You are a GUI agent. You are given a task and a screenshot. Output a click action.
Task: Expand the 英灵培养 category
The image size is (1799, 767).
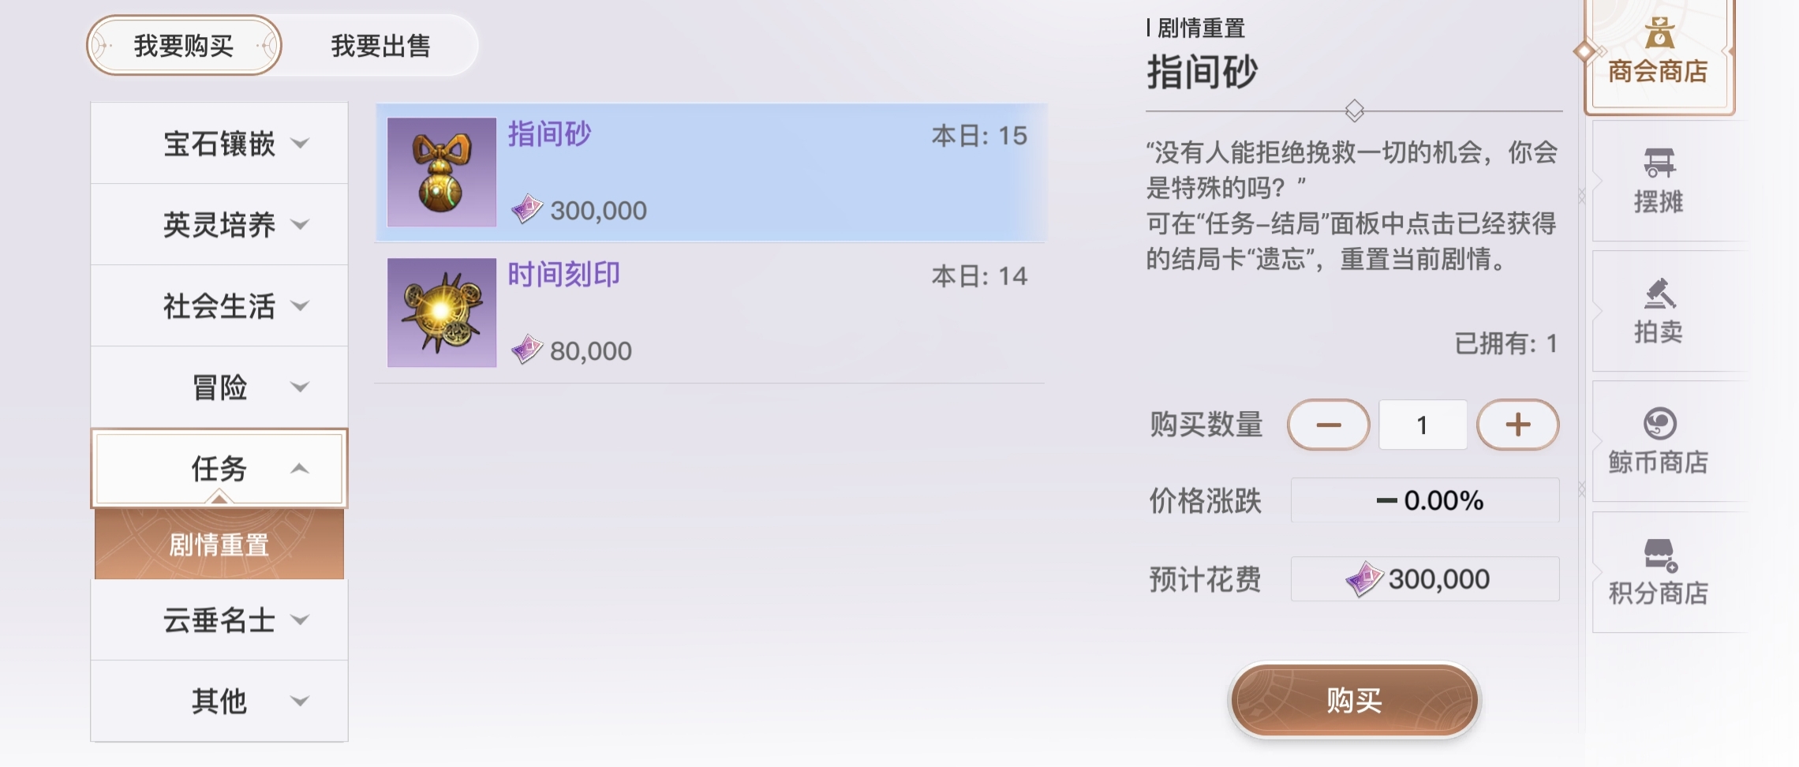click(x=219, y=225)
